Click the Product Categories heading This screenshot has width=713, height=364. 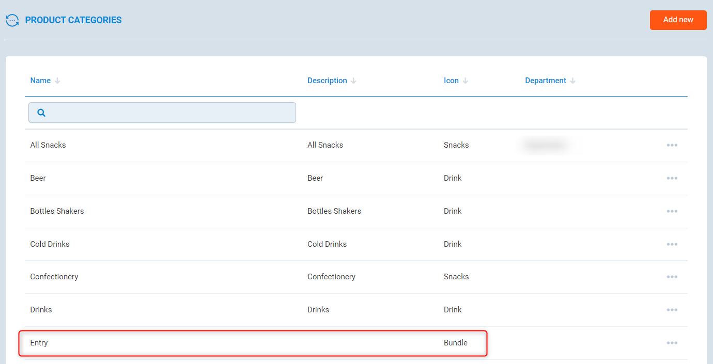coord(73,20)
